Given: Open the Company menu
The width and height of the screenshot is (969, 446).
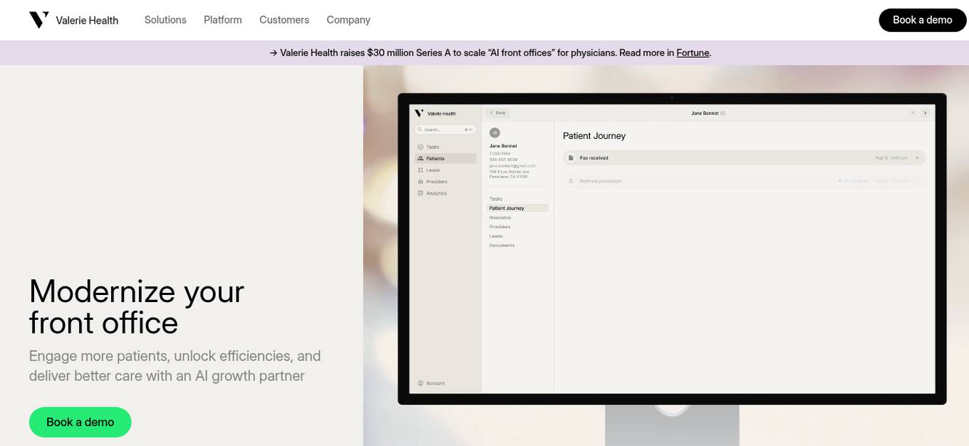Looking at the screenshot, I should click(x=348, y=20).
